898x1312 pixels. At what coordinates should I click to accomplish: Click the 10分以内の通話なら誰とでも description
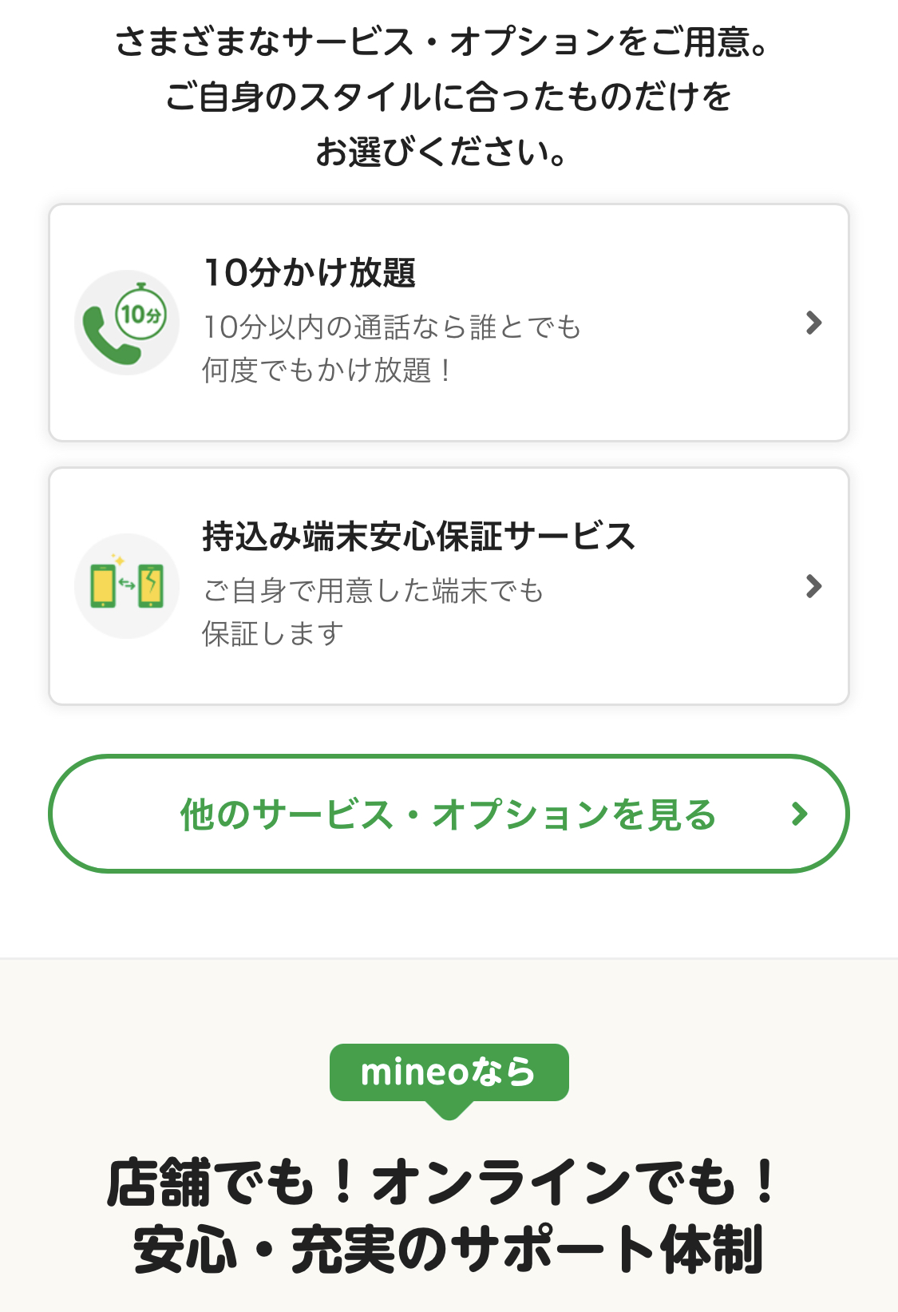pyautogui.click(x=391, y=327)
